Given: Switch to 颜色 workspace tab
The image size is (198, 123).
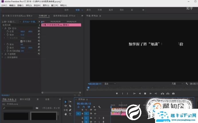Looking at the screenshot, I should [89, 10].
